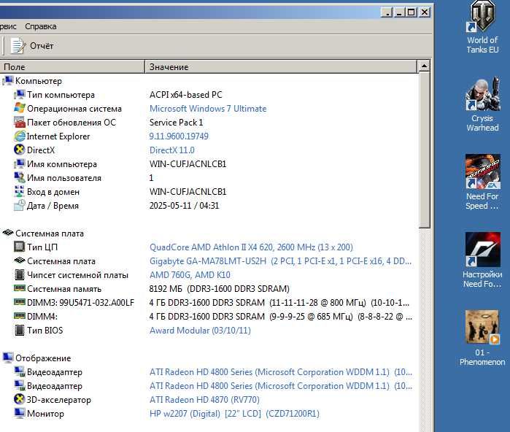Select the Компьютер section icon
This screenshot has width=510, height=432.
click(8, 81)
